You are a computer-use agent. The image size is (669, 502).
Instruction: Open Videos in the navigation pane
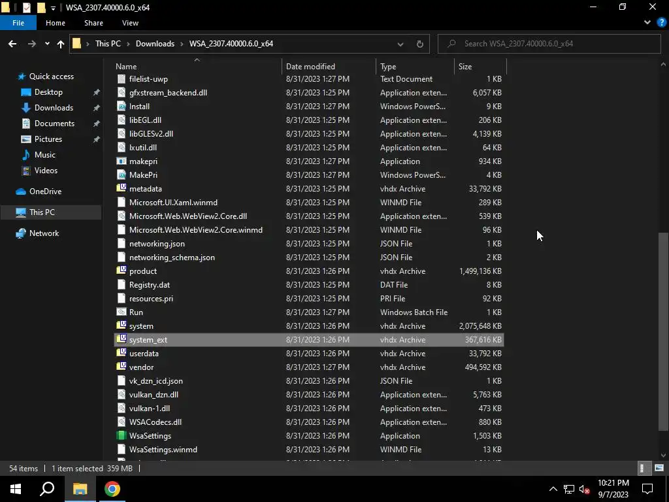46,171
